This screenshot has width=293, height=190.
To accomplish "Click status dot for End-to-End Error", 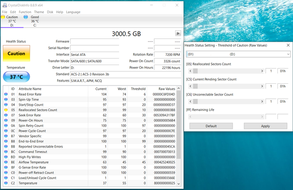I will tap(6, 141).
